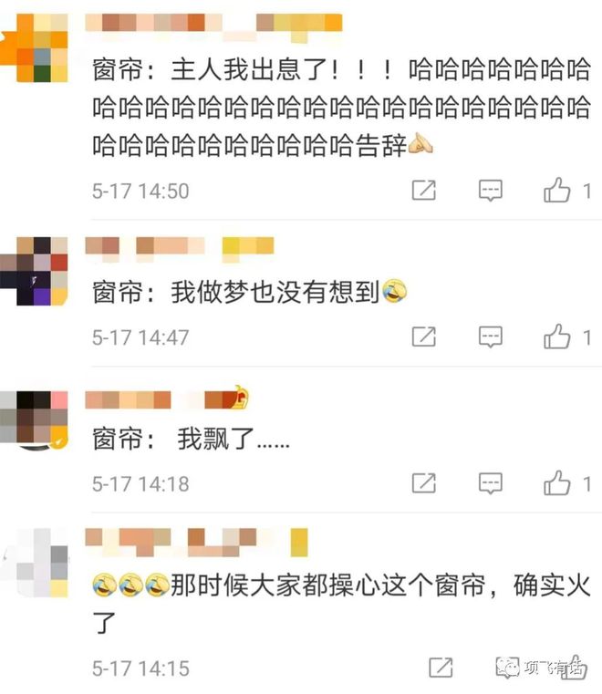Tap the third commenter's username with badge

point(166,399)
